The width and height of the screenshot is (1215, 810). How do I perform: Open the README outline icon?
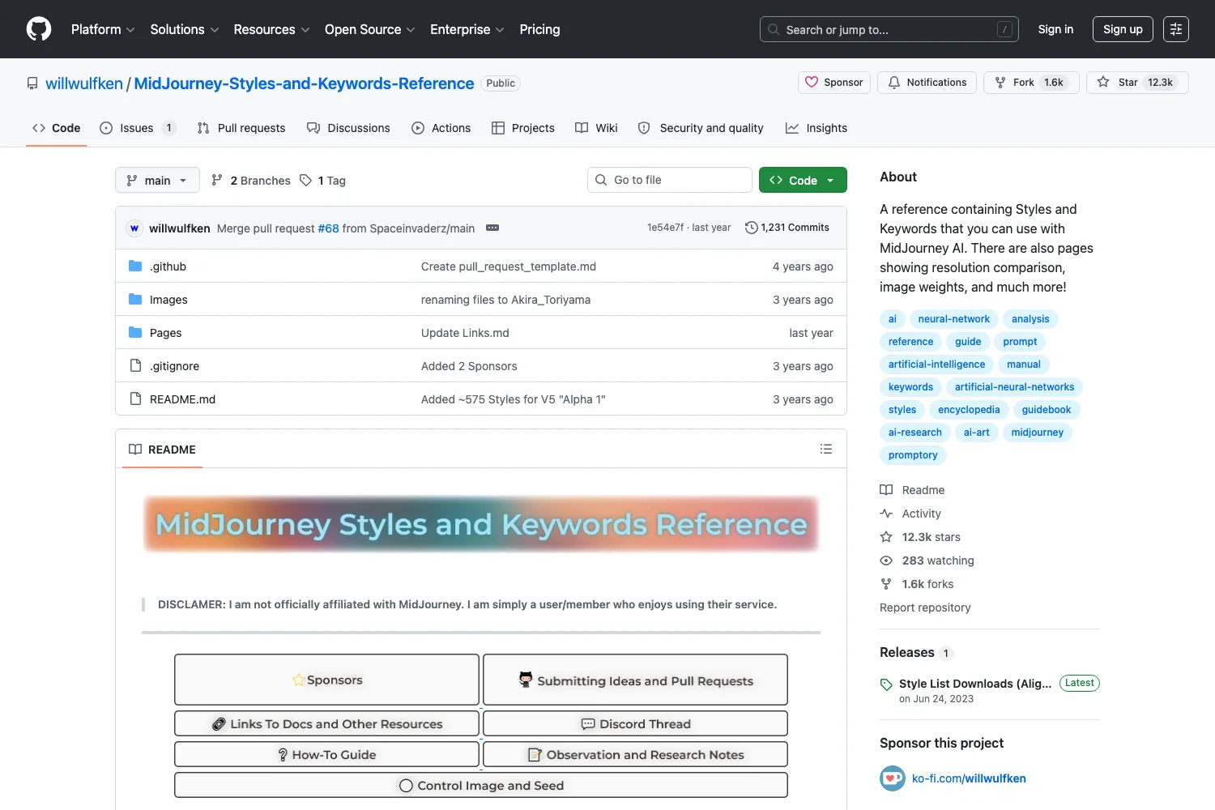tap(826, 449)
